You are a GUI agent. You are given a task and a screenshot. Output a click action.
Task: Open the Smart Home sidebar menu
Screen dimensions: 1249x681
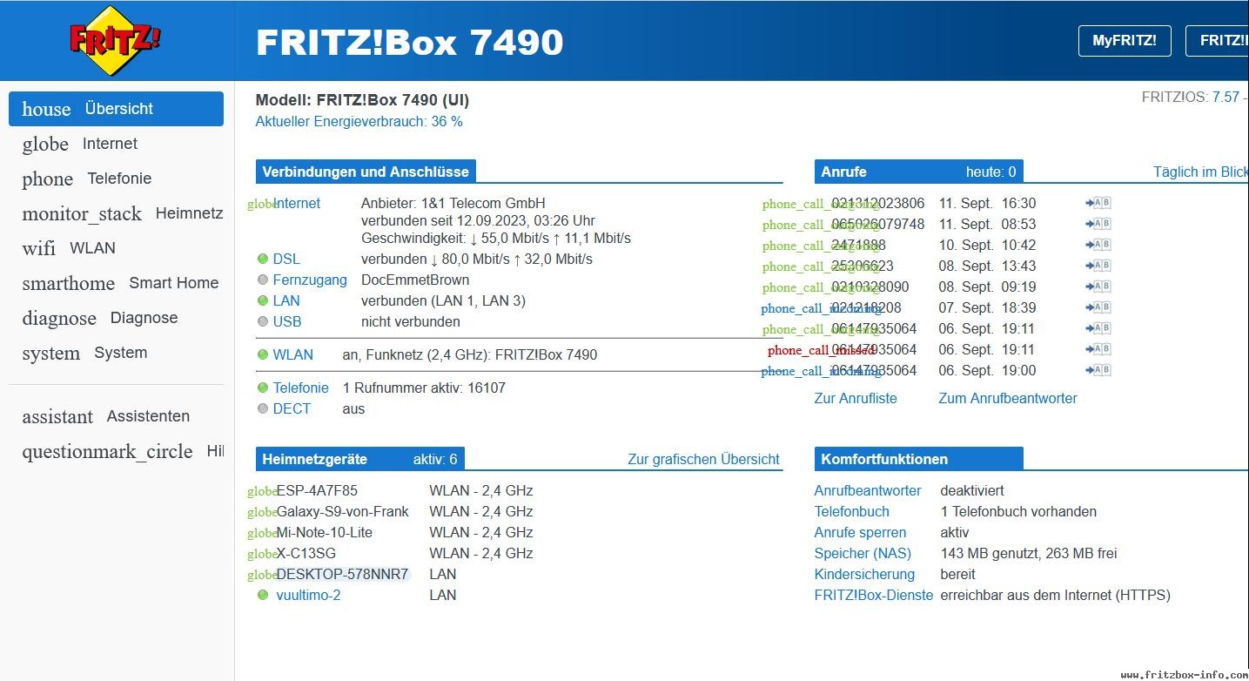[174, 283]
